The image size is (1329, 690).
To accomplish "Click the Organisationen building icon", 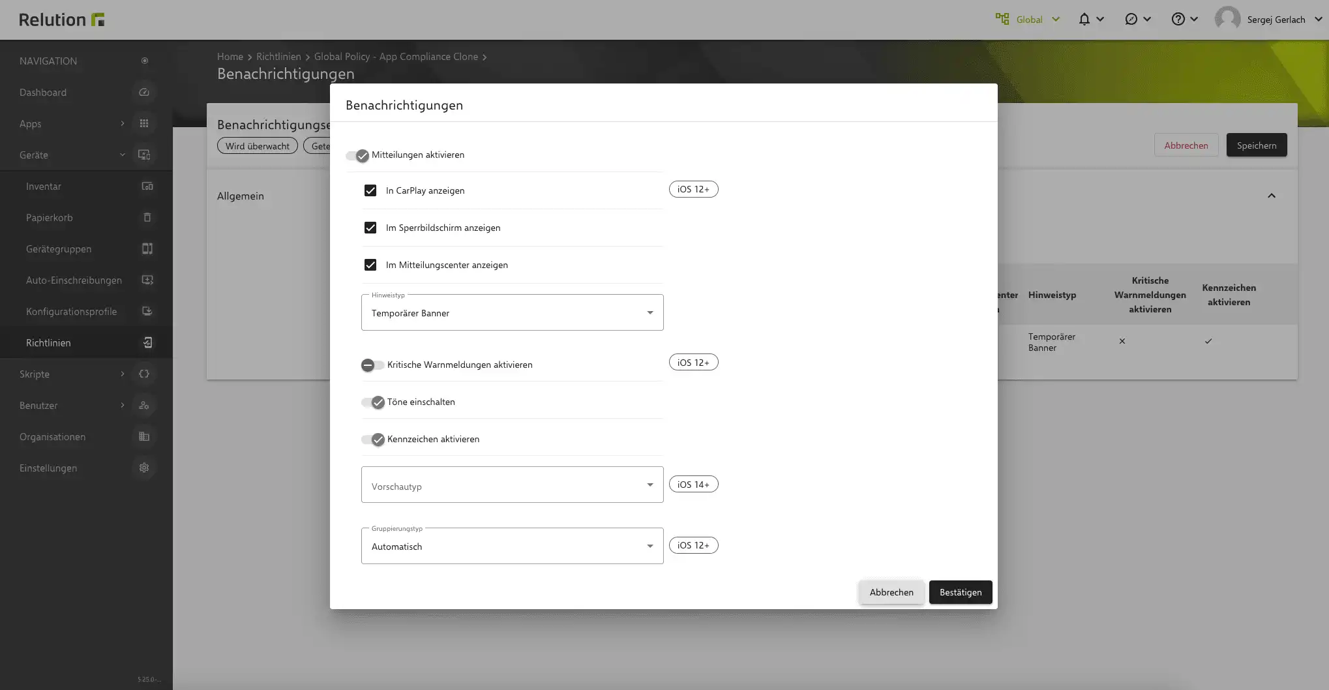I will pyautogui.click(x=144, y=436).
